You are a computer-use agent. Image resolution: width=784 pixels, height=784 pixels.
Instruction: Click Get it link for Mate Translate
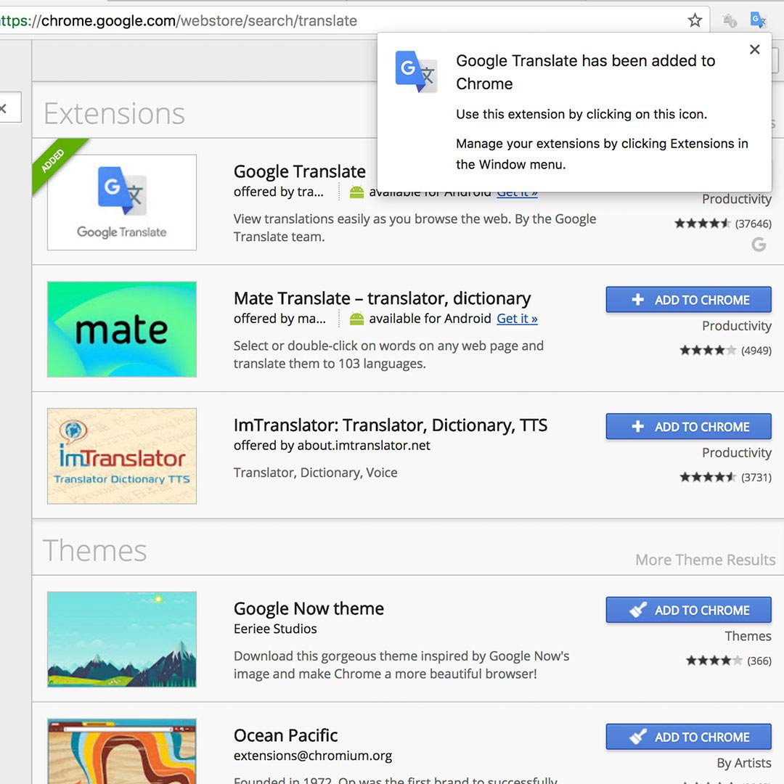(x=517, y=319)
